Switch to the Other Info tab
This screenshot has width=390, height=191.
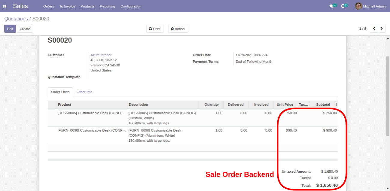click(x=84, y=92)
